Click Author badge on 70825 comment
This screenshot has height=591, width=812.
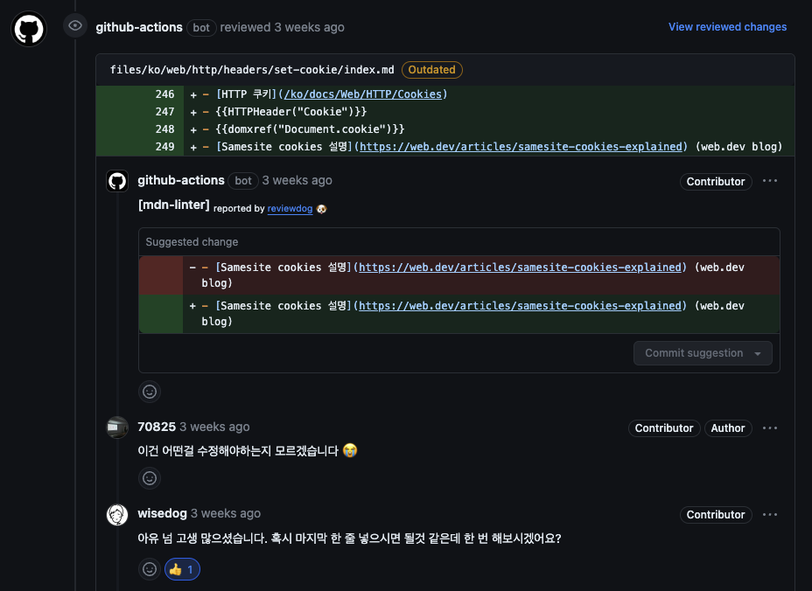[728, 428]
